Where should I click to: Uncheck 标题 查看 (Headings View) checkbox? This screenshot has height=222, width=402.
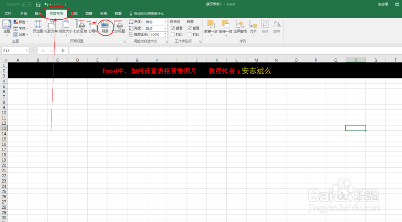pos(190,28)
